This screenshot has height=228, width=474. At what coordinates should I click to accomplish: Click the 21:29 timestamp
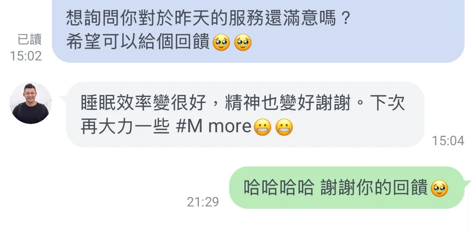click(x=203, y=202)
